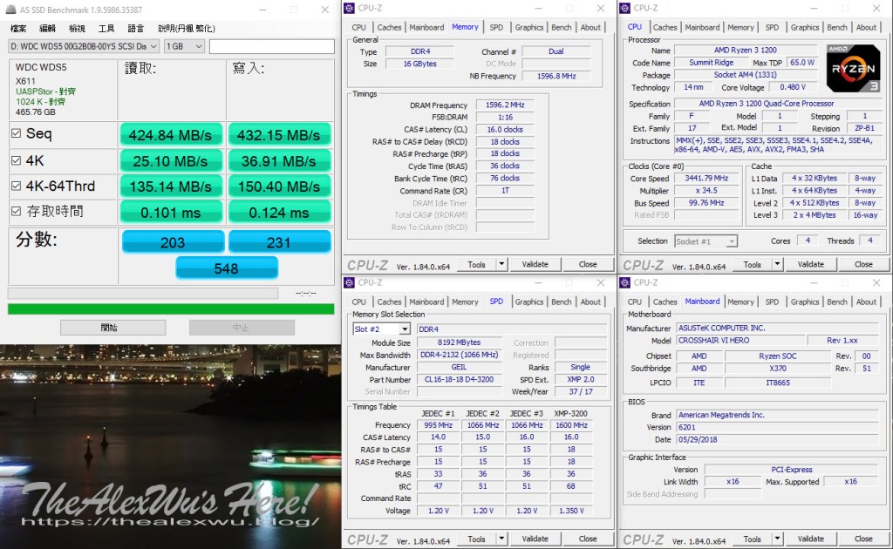Disable the 存取時間 access time checkbox

coord(17,211)
